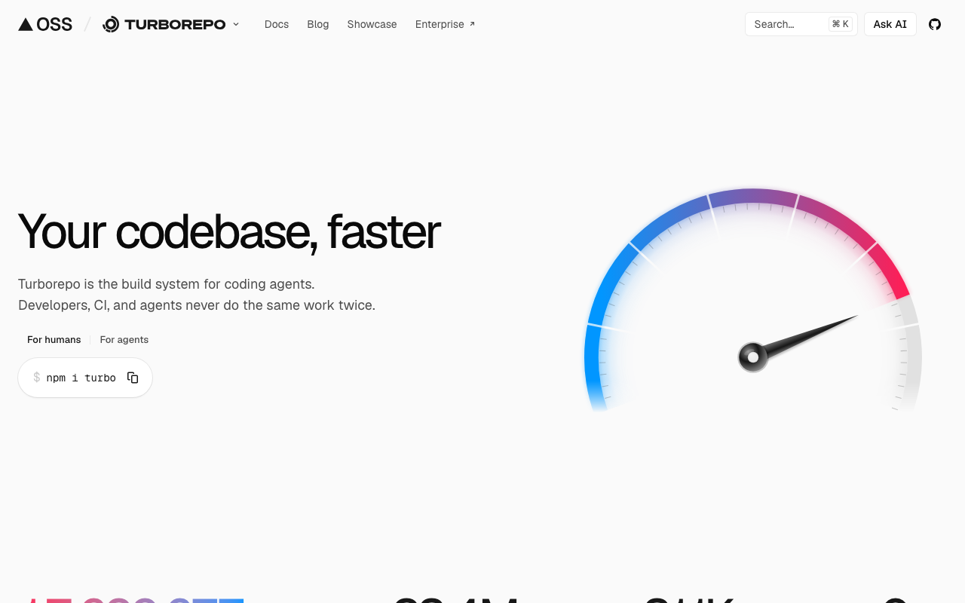
Task: Switch to the For agents tab
Action: [124, 340]
